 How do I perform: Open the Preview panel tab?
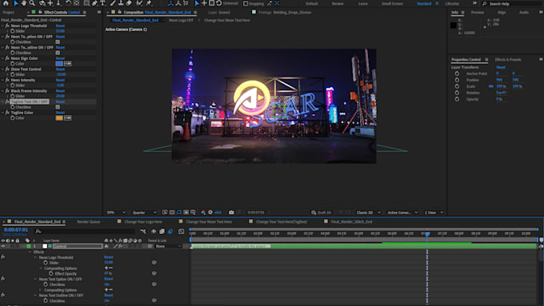pos(477,12)
